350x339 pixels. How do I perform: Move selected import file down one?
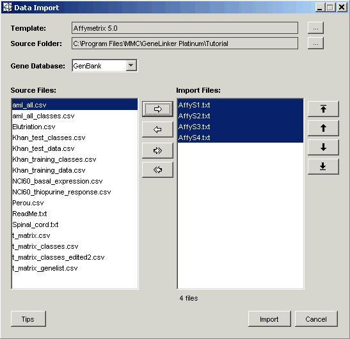[323, 147]
